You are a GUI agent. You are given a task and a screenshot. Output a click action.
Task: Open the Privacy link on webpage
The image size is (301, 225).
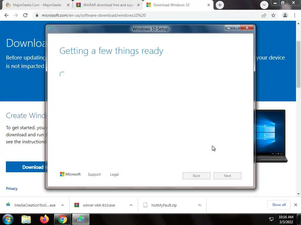click(x=12, y=189)
